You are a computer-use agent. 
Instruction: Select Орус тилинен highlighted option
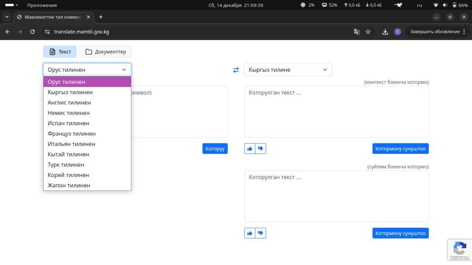tap(87, 82)
